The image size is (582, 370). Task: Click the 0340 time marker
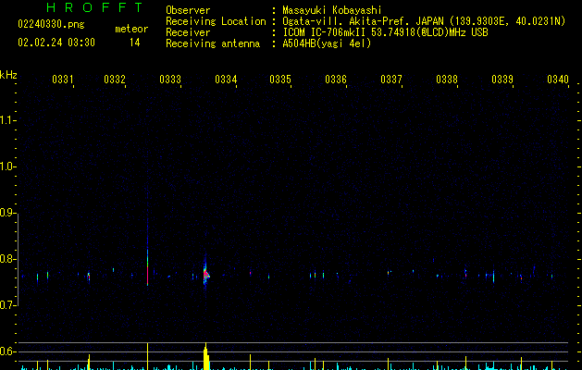coord(558,79)
